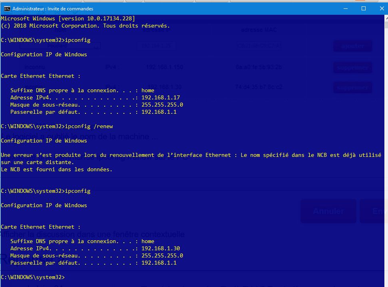Click the active prompt line C:\WINDOWS\system32>

[34, 277]
